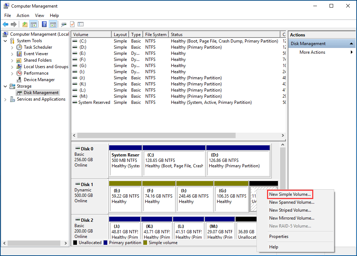The image size is (357, 256).
Task: Select the (I:) 248.46 GB volume block
Action: point(195,197)
